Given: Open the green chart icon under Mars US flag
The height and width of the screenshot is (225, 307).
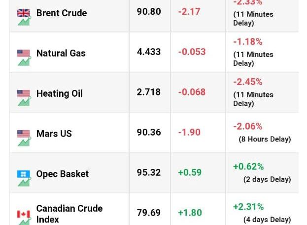Looking at the screenshot, I should coord(24,141).
